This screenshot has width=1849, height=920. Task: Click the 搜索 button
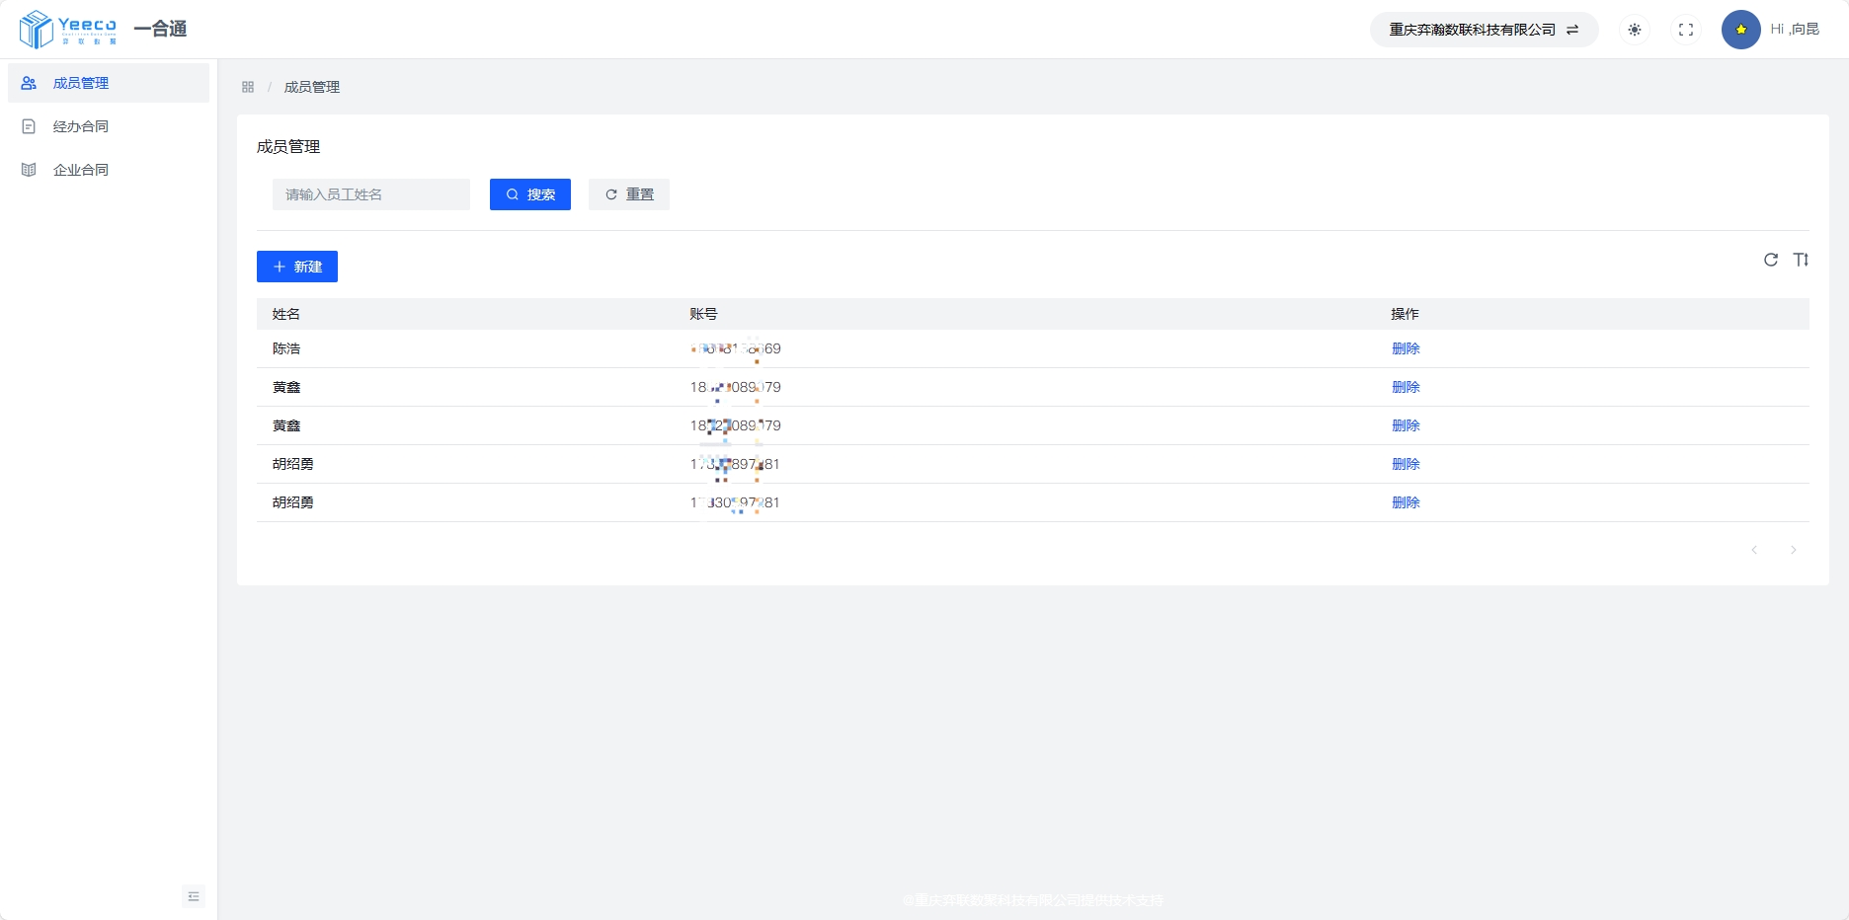[x=530, y=194]
